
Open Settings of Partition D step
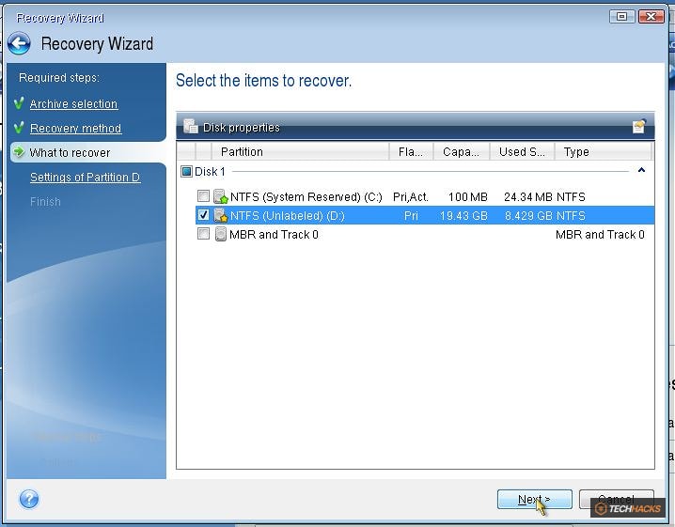(x=85, y=178)
